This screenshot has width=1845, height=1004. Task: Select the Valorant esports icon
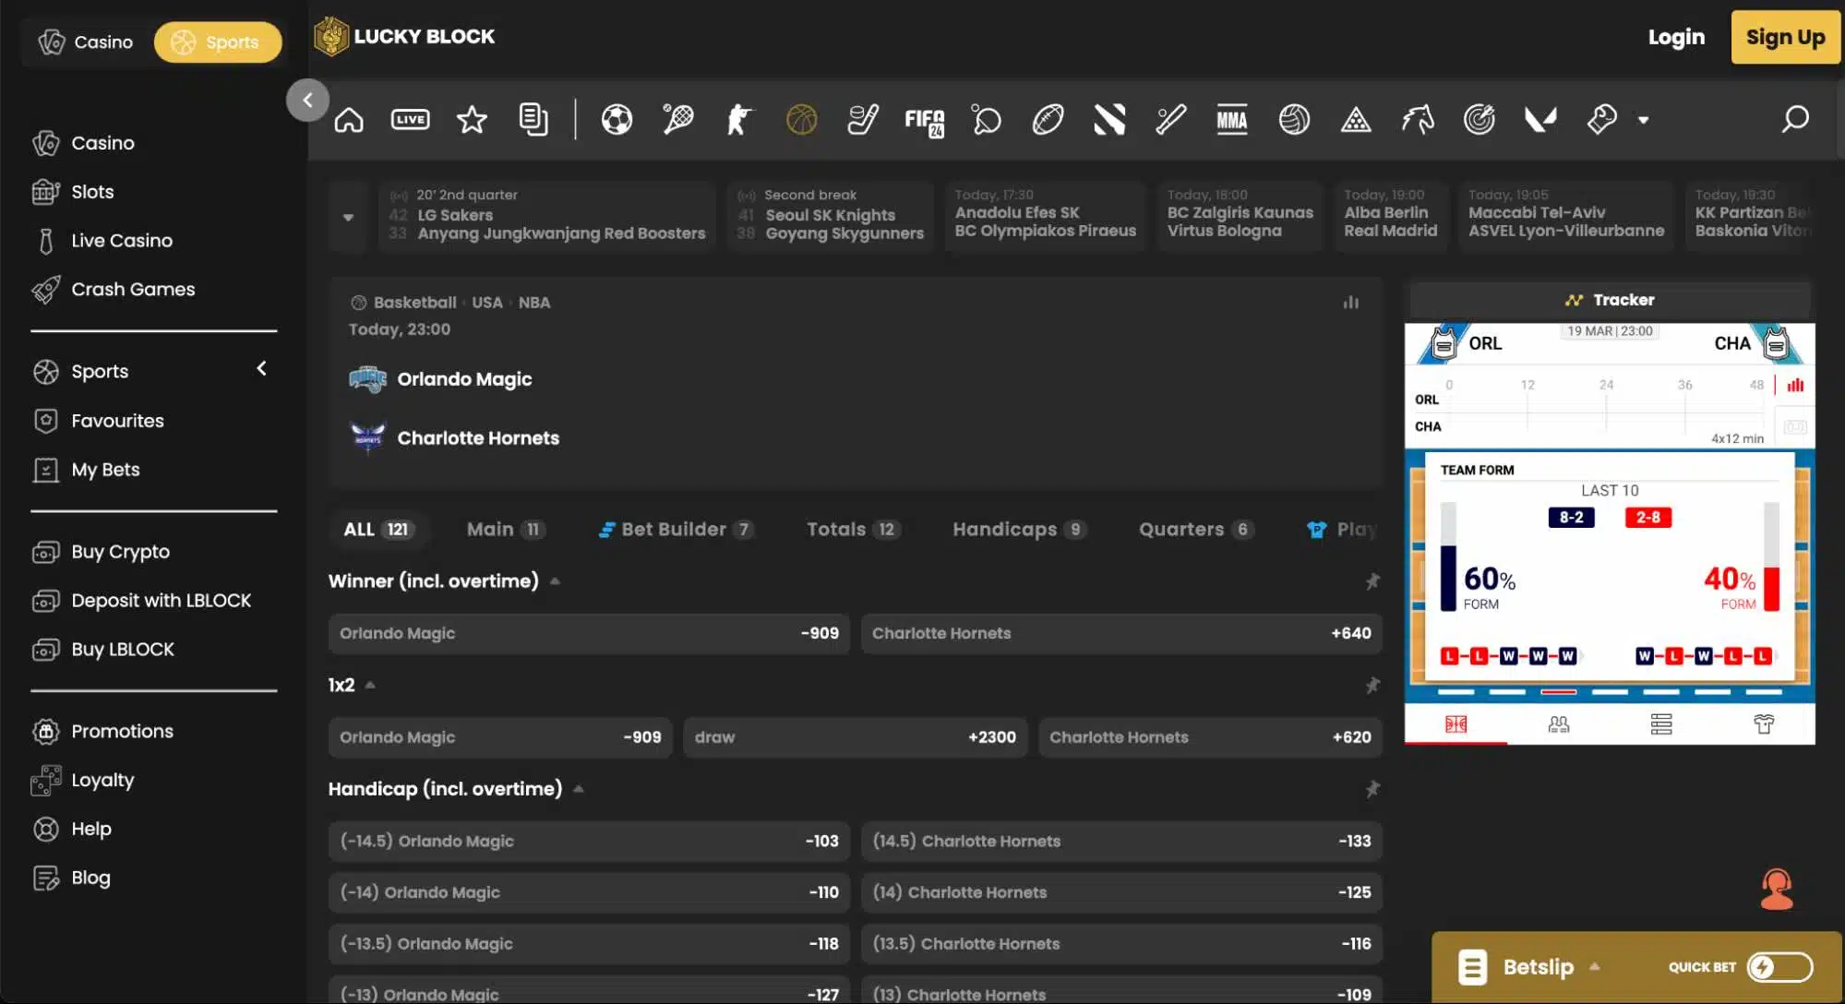[x=1540, y=120]
